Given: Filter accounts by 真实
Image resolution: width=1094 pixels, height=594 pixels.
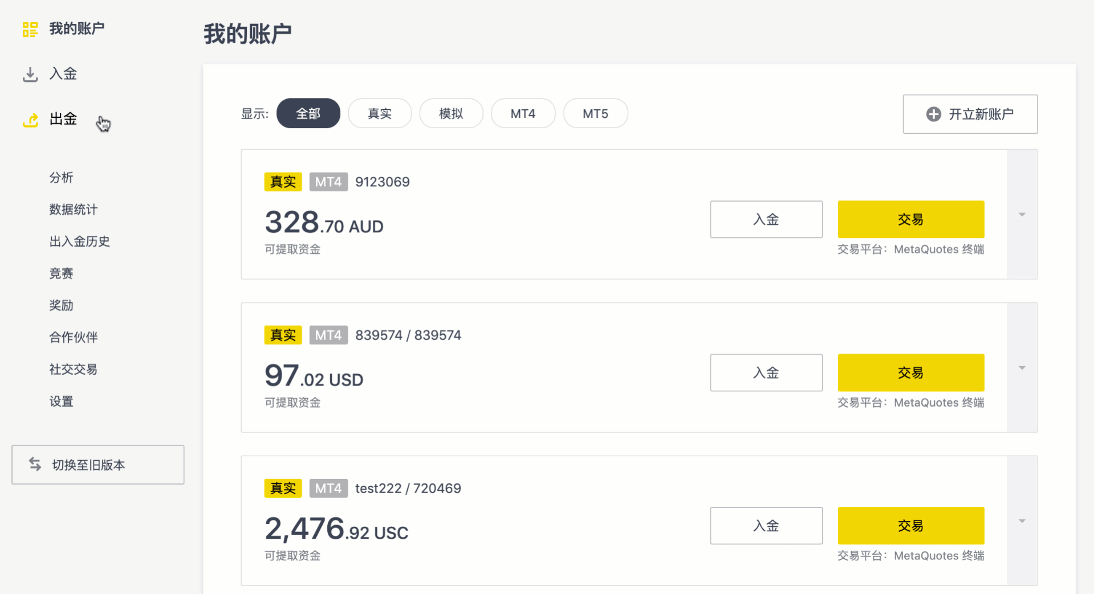Looking at the screenshot, I should [x=380, y=113].
